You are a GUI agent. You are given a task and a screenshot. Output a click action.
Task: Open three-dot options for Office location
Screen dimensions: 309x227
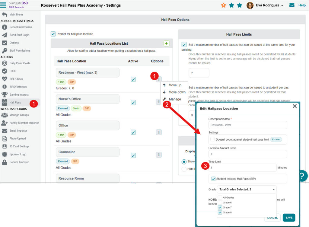point(159,132)
